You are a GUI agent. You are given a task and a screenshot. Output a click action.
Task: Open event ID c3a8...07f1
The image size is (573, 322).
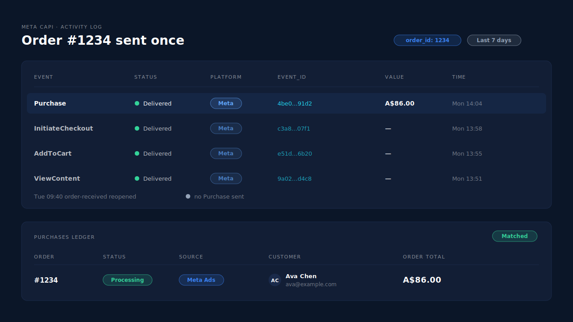coord(294,128)
